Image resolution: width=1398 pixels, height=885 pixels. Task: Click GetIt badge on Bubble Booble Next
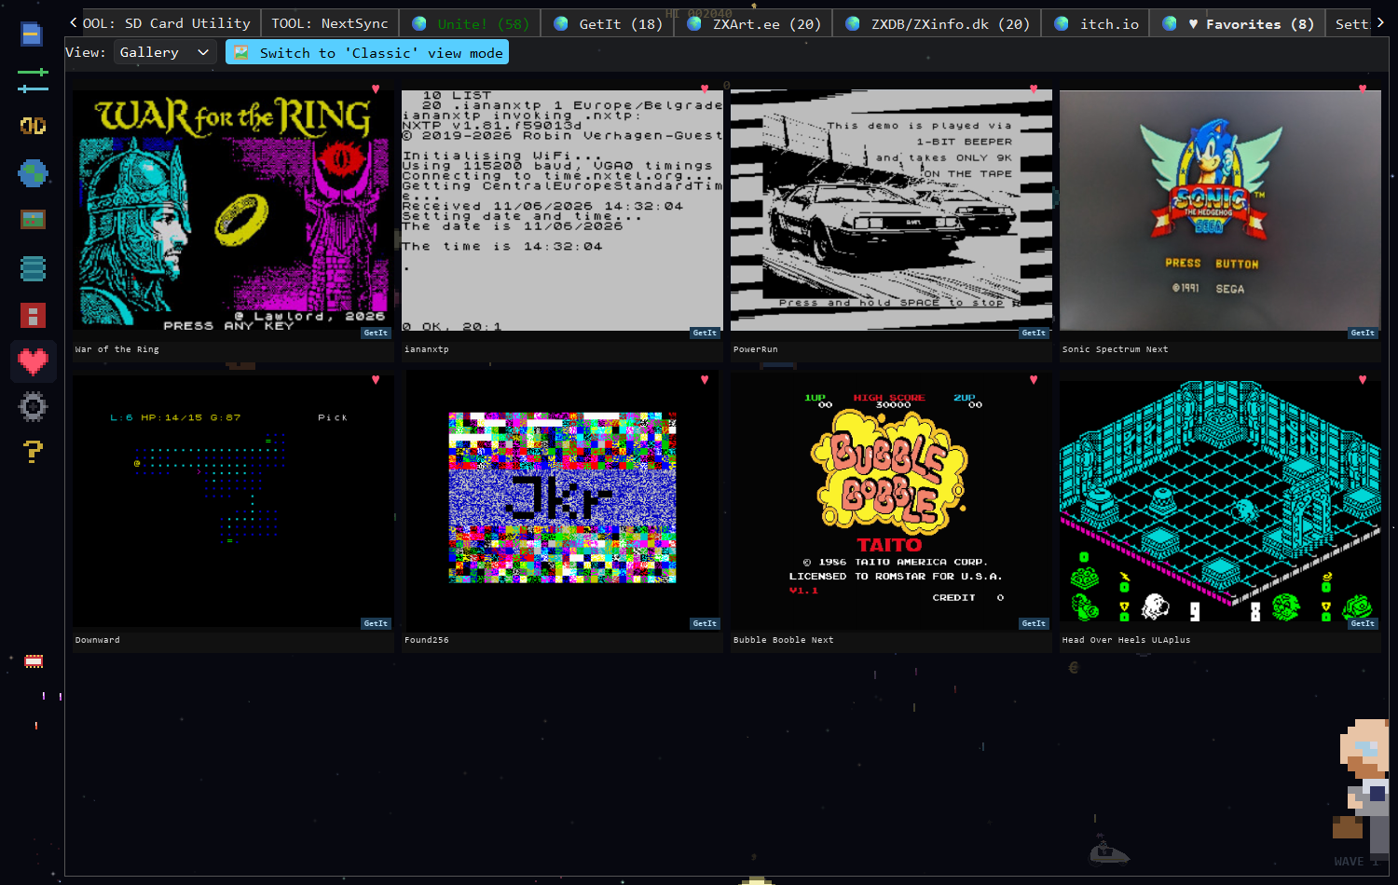[x=1034, y=623]
